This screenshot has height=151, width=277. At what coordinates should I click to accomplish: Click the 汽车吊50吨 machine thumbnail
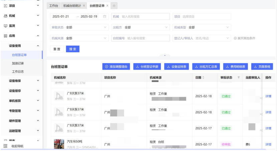point(59,144)
